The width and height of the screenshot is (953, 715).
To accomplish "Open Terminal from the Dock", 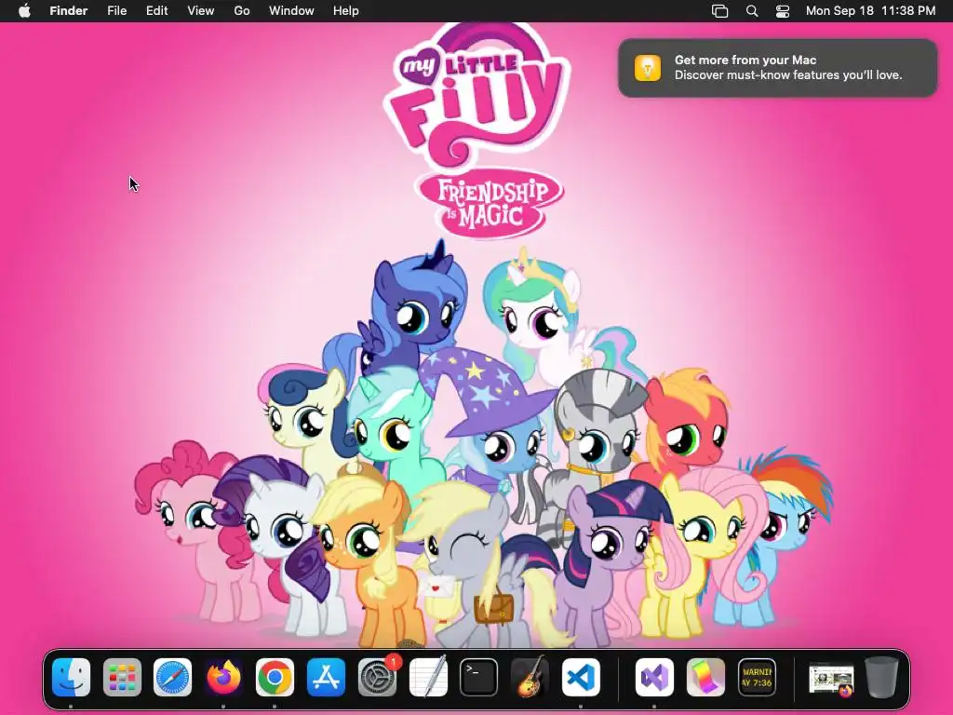I will click(x=479, y=678).
